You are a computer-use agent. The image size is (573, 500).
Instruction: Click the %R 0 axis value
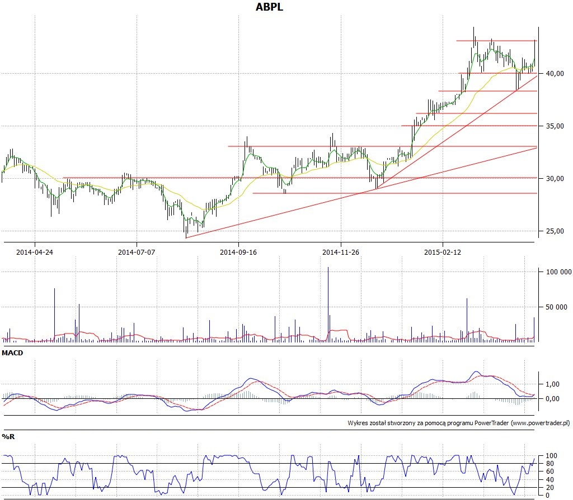[548, 496]
